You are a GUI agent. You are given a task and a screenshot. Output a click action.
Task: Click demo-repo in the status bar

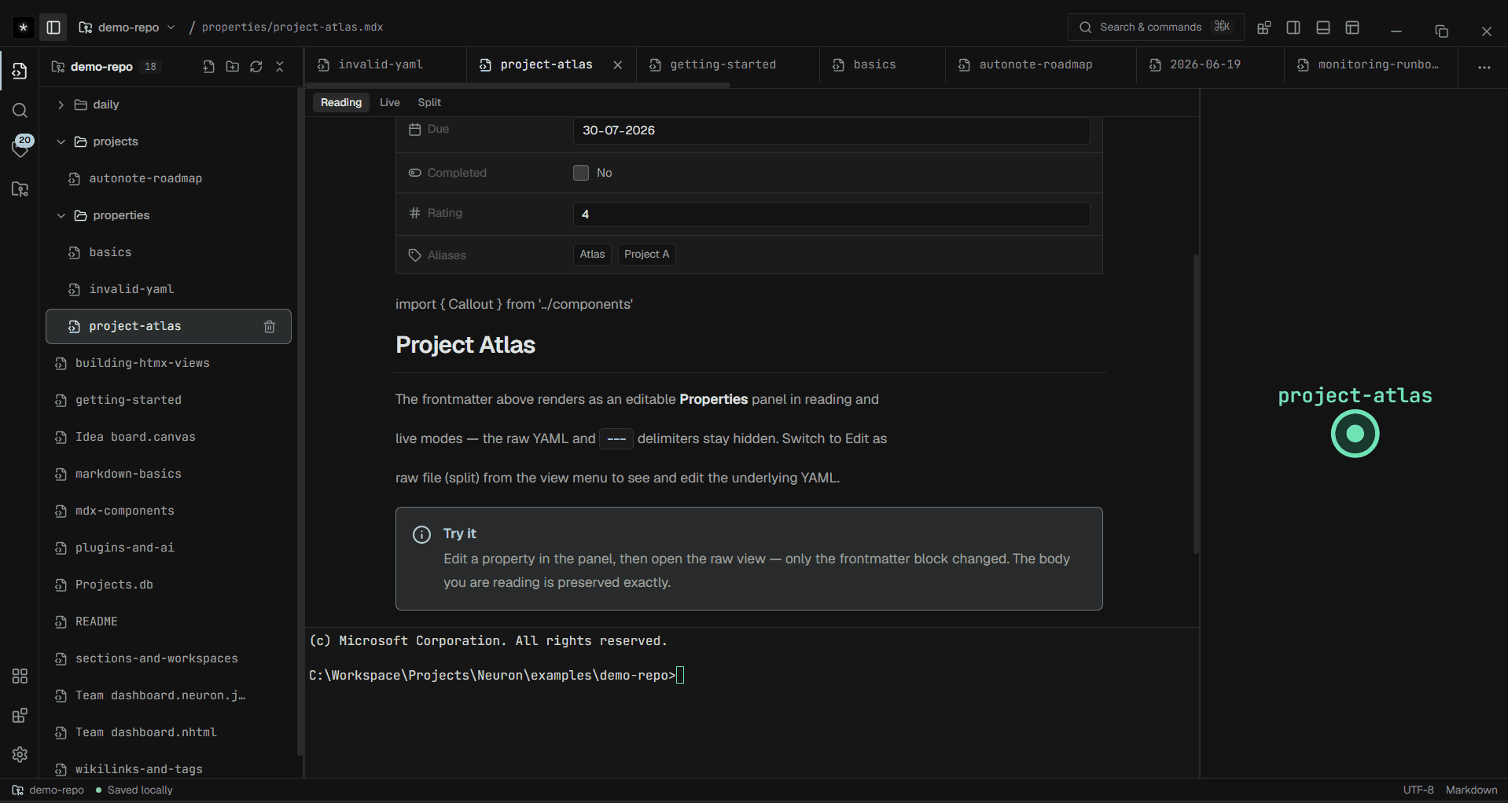pyautogui.click(x=48, y=790)
